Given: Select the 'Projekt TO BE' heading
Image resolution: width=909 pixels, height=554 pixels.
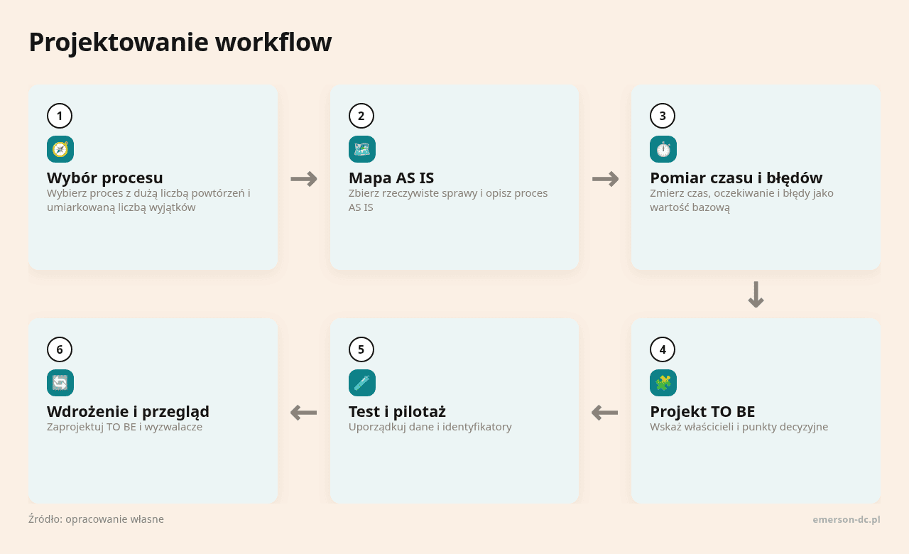Looking at the screenshot, I should (x=702, y=411).
